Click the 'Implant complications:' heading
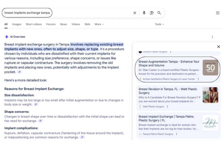Image resolution: width=222 pixels, height=148 pixels. click(x=21, y=128)
